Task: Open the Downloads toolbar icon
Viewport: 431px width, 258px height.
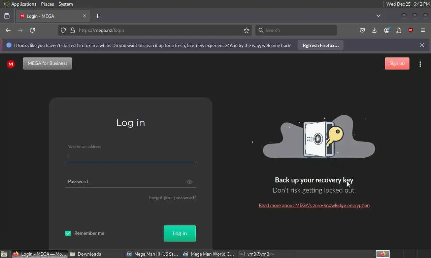Action: coord(374,30)
